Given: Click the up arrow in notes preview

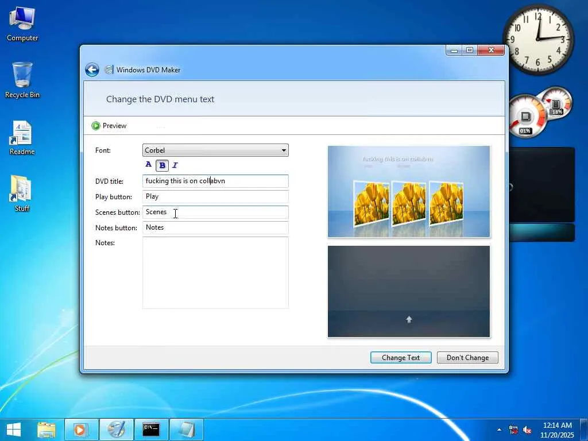Looking at the screenshot, I should [x=409, y=319].
